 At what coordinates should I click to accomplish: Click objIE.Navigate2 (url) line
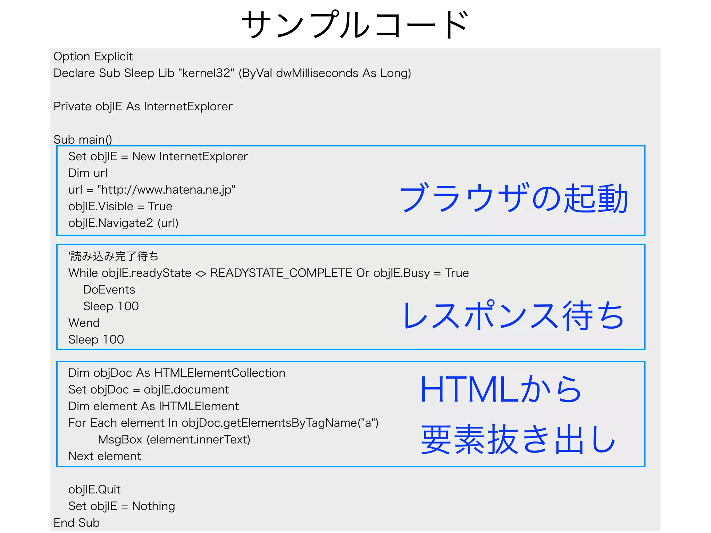pos(123,223)
